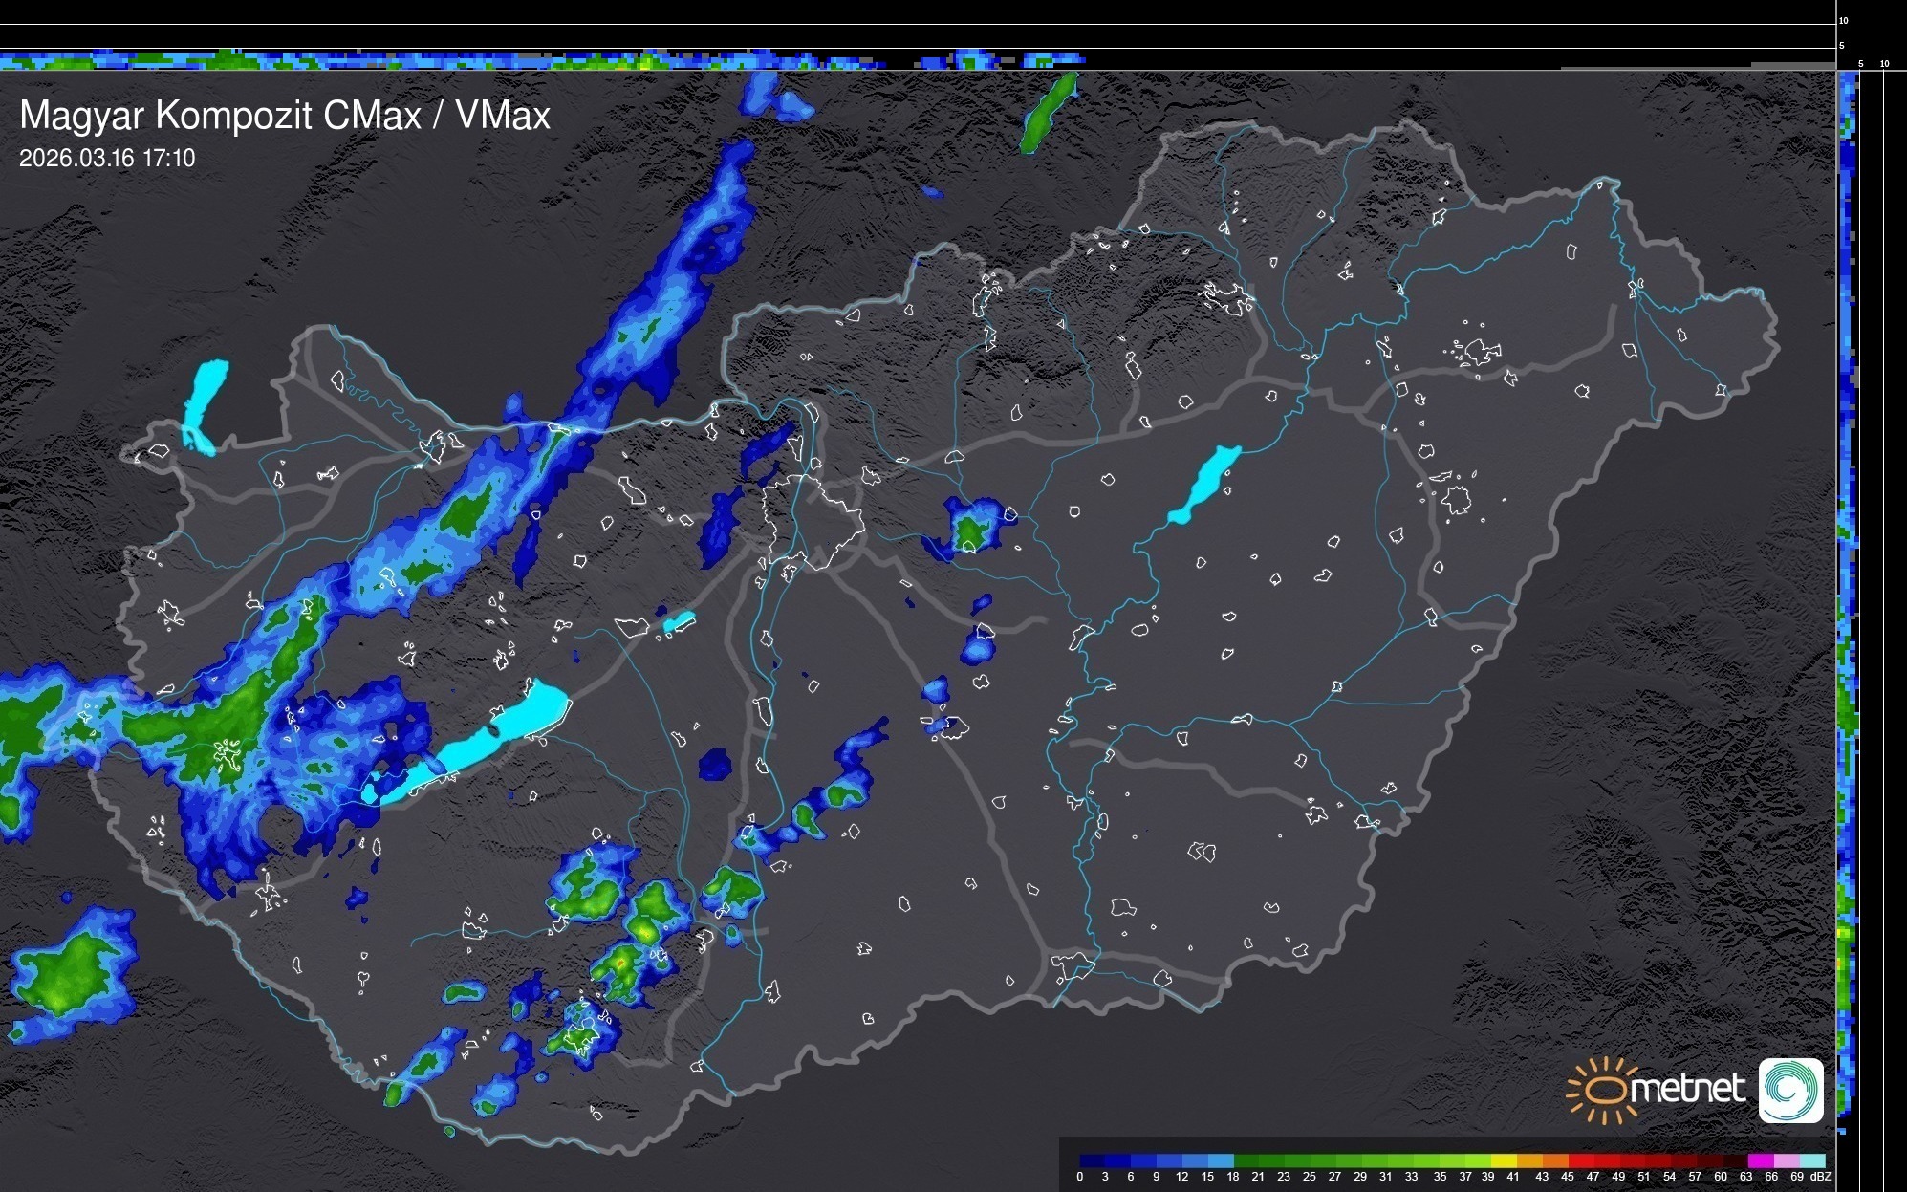Click the dBZ unit label on the legend
The width and height of the screenshot is (1907, 1192).
[x=1820, y=1177]
